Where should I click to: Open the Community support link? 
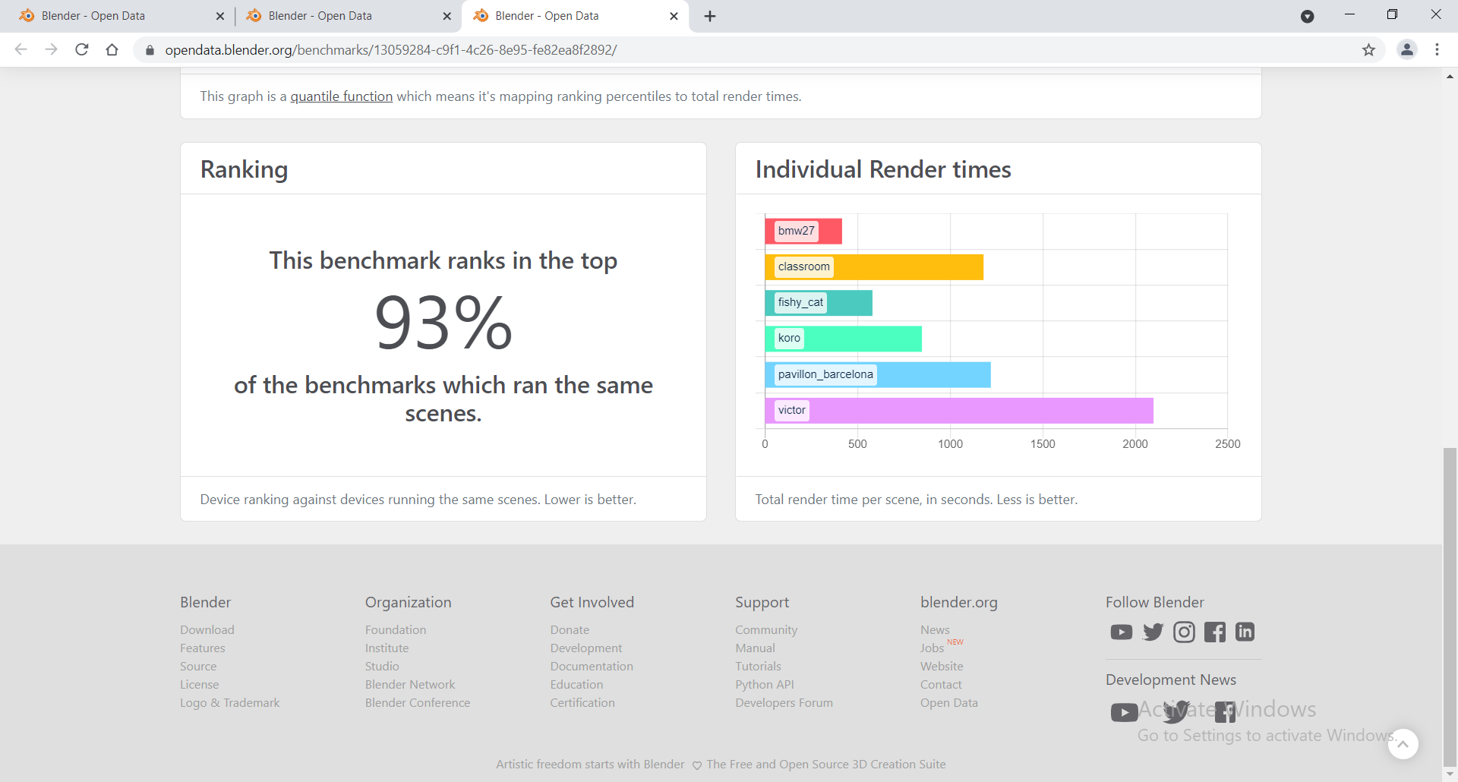pyautogui.click(x=766, y=630)
